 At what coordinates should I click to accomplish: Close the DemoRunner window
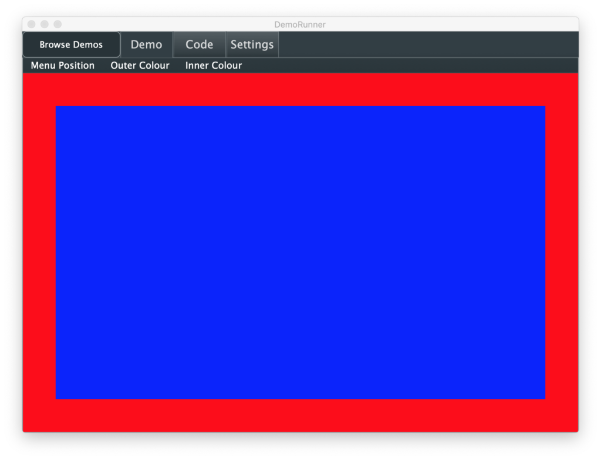coord(32,24)
